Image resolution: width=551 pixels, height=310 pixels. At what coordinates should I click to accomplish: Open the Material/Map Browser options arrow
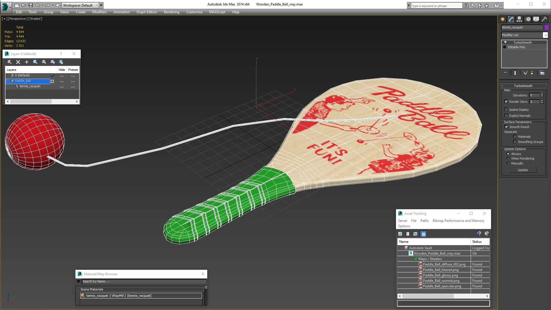click(x=79, y=282)
